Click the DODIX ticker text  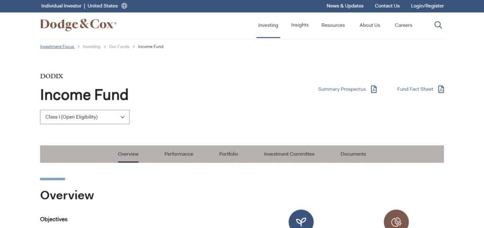coord(52,76)
